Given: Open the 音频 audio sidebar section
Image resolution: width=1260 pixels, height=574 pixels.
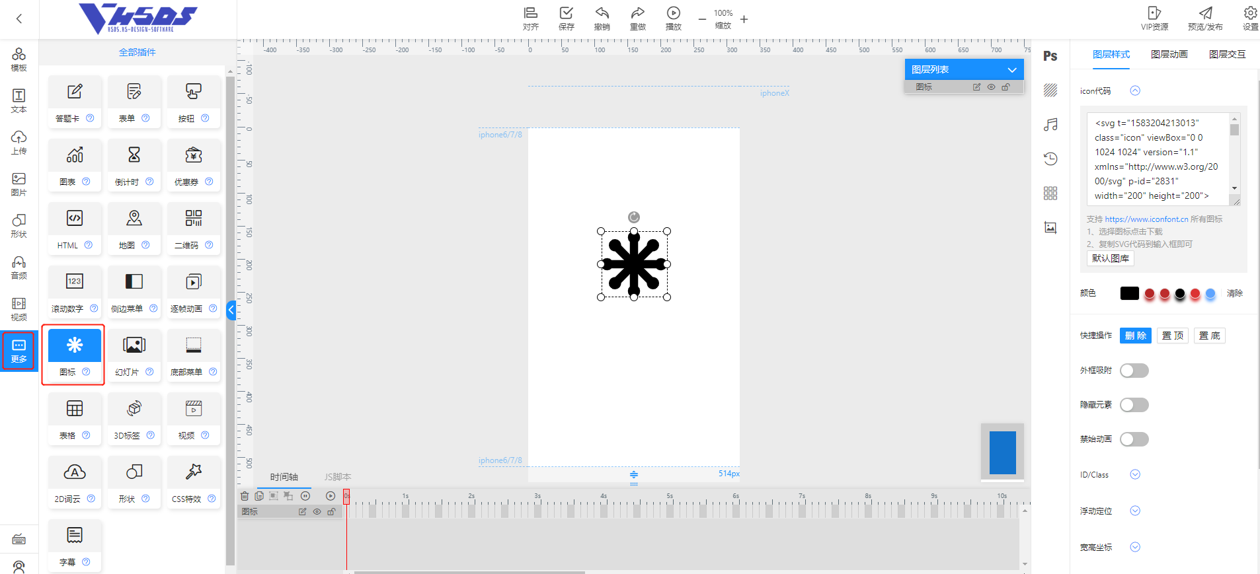Looking at the screenshot, I should click(x=19, y=268).
